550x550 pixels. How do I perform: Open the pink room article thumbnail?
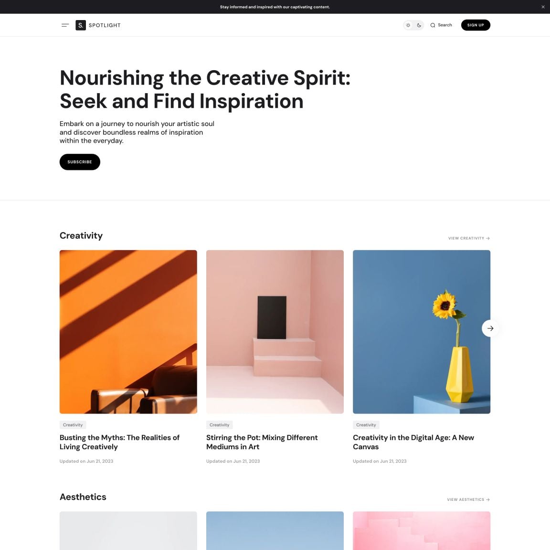[275, 332]
